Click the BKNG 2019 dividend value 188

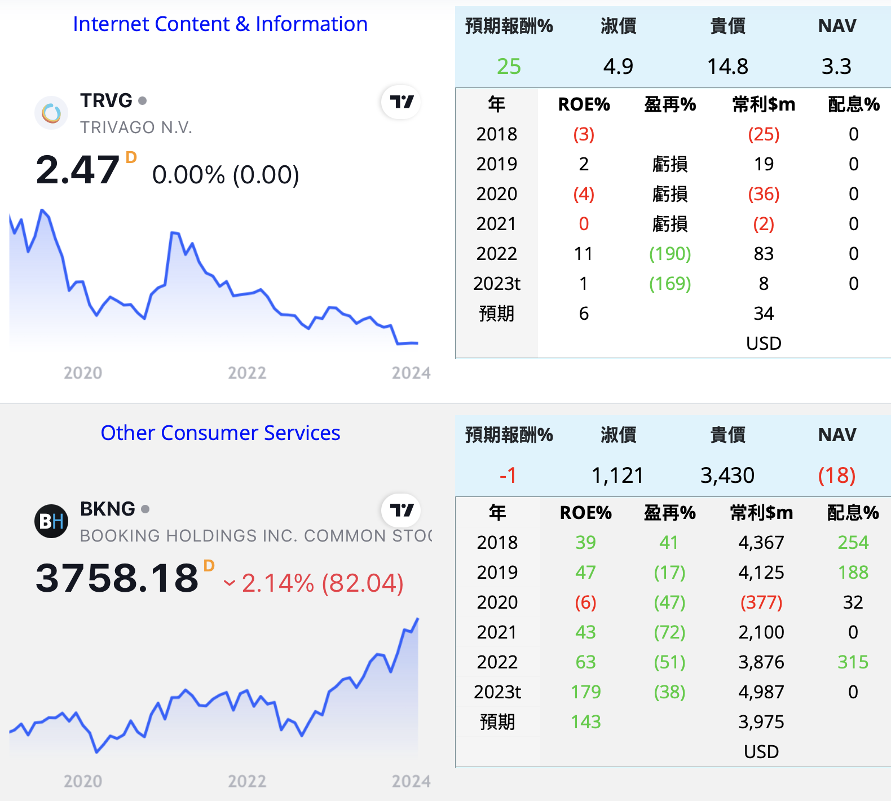point(853,573)
